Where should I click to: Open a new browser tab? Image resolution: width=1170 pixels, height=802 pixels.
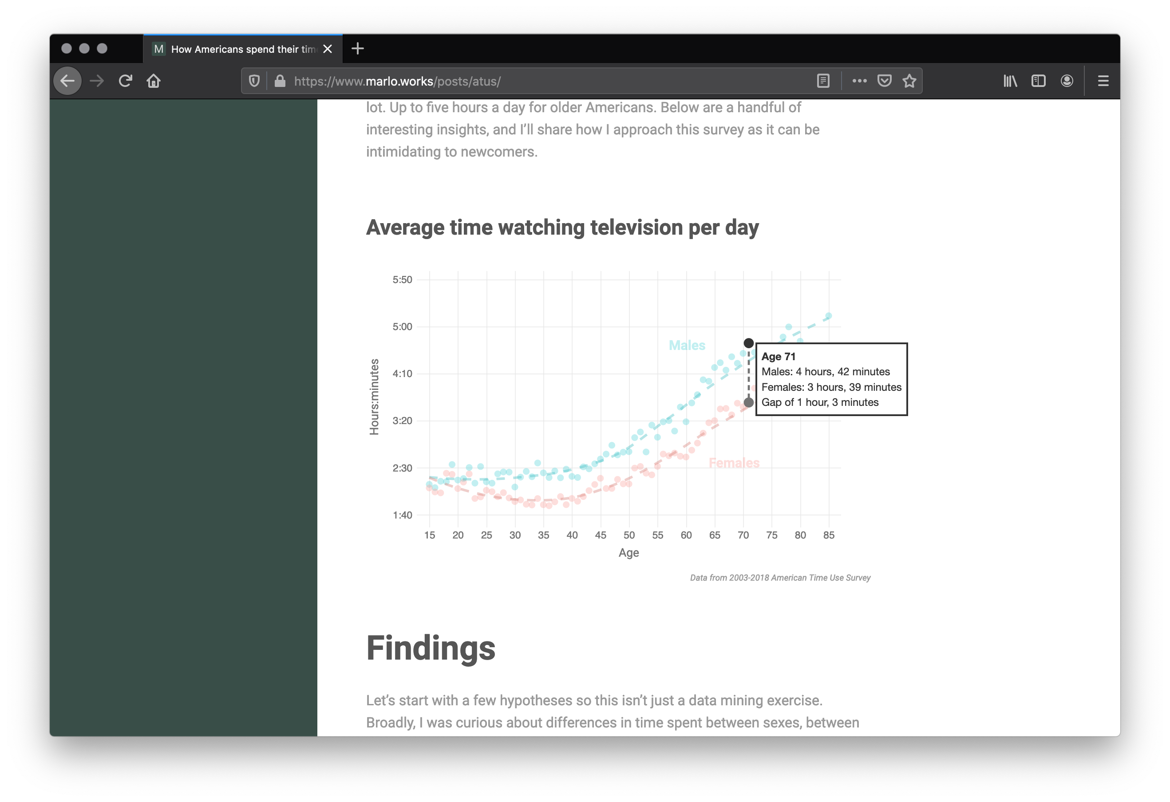tap(357, 49)
